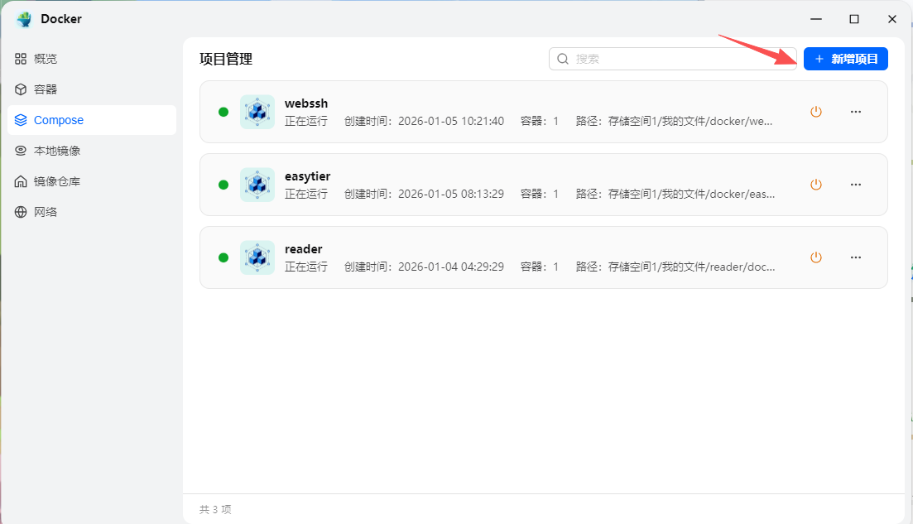Click webssh creation time 2026-01-05 10:21:40

coord(424,121)
